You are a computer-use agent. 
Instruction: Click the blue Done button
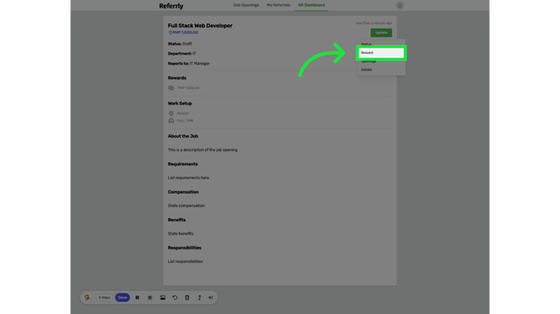coord(123,297)
